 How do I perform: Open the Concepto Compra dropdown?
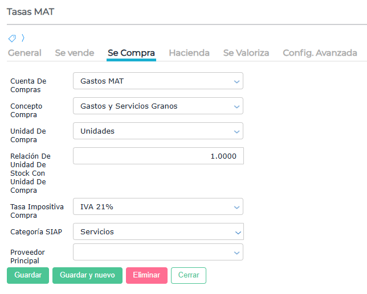(158, 106)
